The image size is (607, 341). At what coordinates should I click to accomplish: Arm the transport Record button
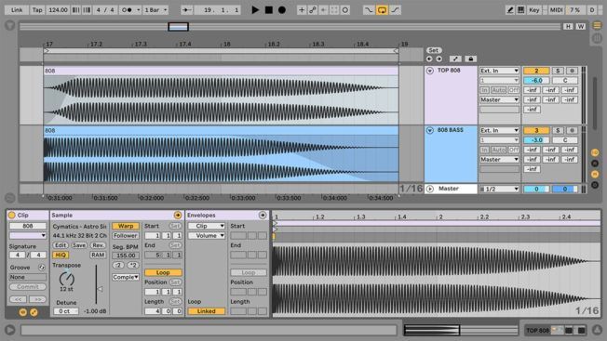coord(282,10)
